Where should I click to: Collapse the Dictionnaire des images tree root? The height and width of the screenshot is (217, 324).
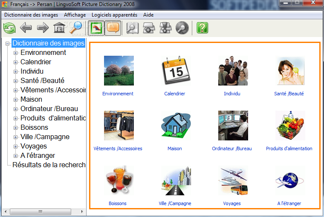tap(8, 43)
